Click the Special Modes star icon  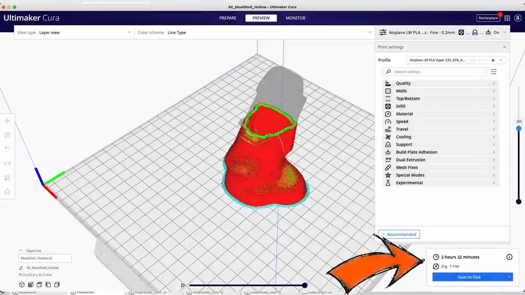click(x=388, y=175)
